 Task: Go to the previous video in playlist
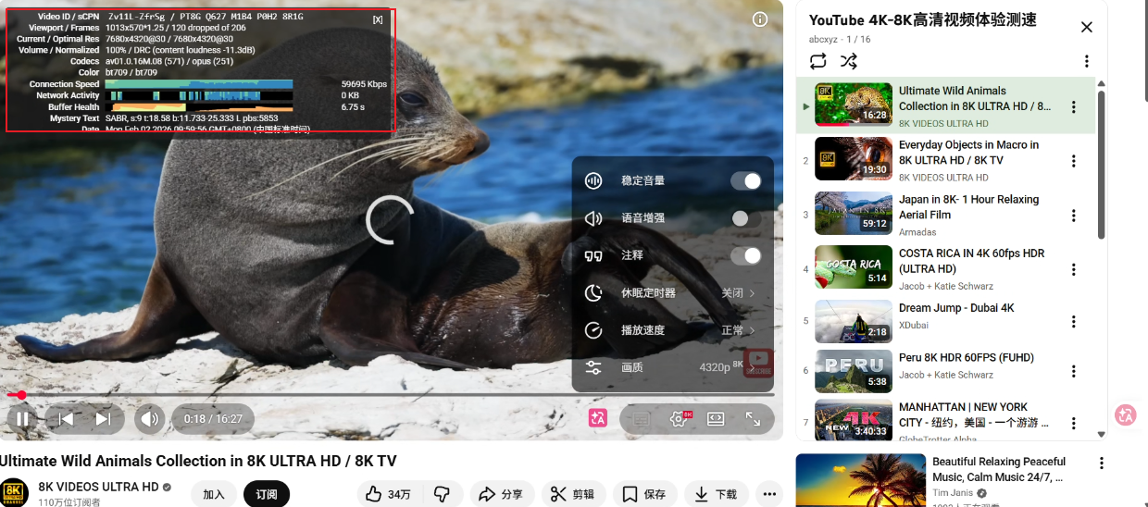tap(65, 419)
